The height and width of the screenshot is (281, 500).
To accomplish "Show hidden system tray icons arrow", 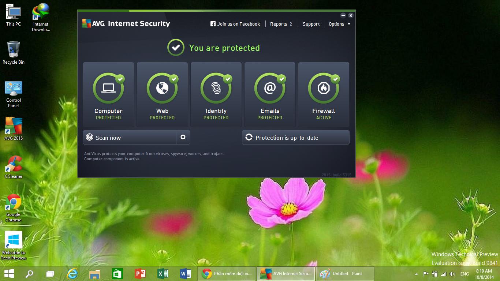I will pyautogui.click(x=416, y=274).
